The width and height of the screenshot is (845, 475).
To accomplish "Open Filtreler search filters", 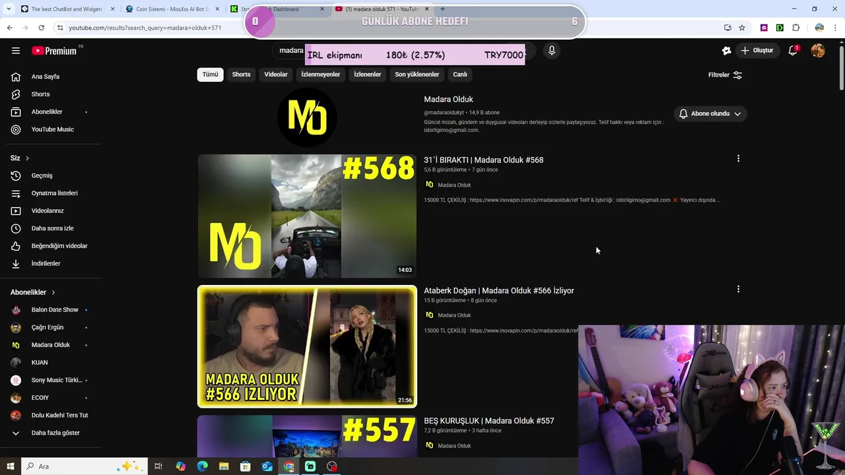I will (725, 75).
